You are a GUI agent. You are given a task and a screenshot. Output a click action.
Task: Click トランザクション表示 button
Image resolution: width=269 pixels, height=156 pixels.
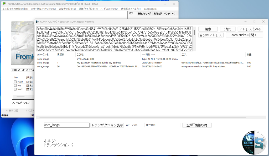click(107, 125)
